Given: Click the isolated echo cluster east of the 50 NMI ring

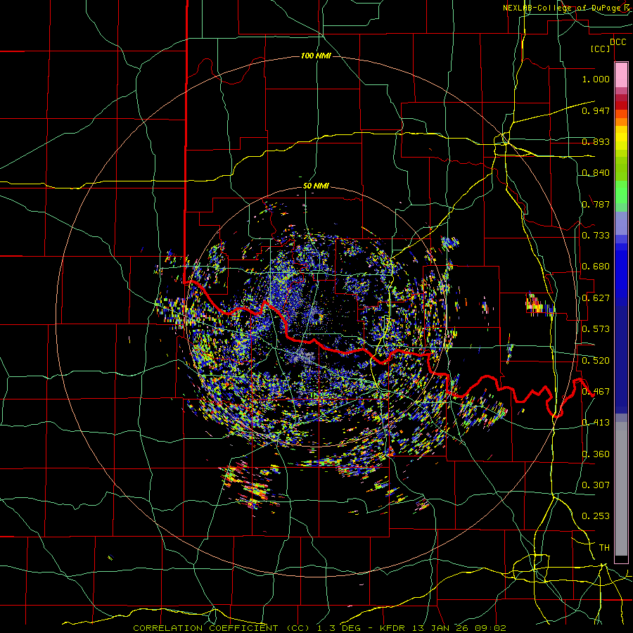Looking at the screenshot, I should [x=540, y=304].
